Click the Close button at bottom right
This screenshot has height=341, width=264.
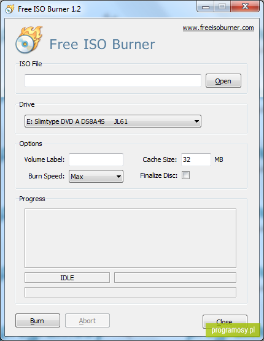tap(225, 321)
